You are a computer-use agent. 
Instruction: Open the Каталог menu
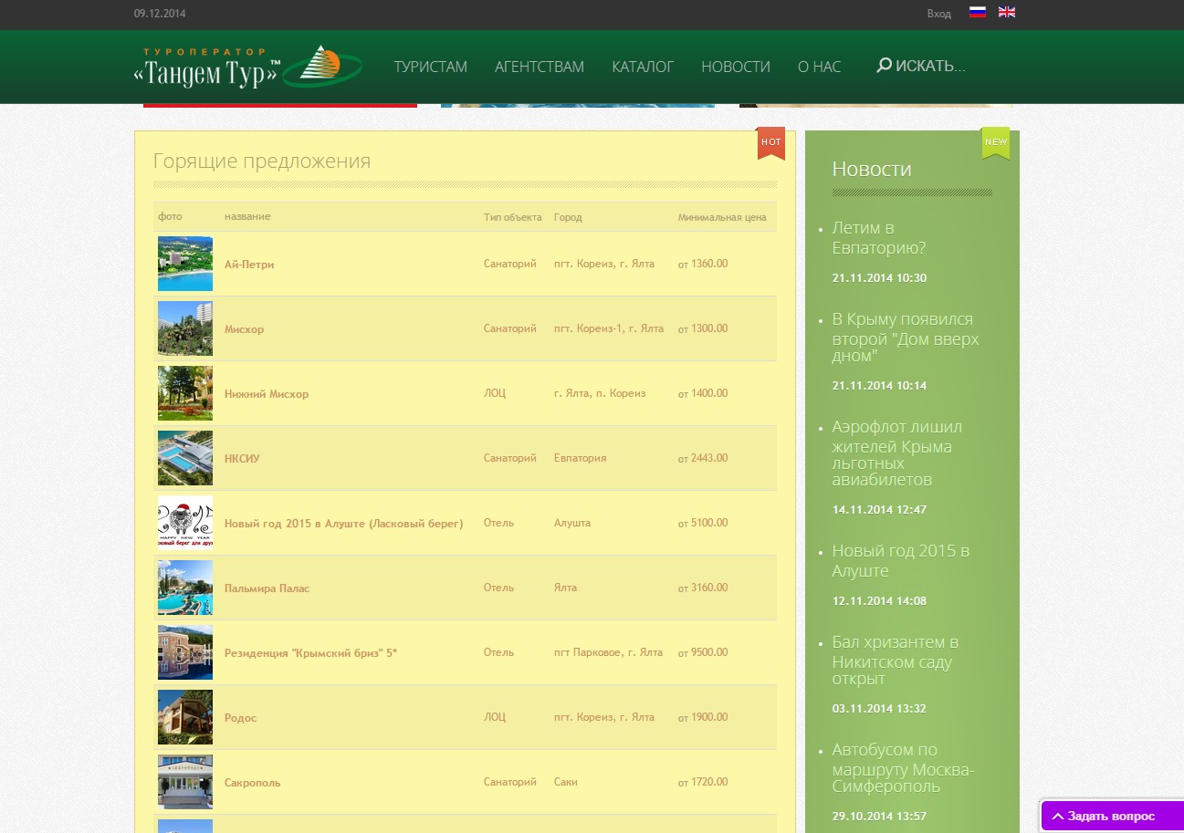[x=643, y=67]
